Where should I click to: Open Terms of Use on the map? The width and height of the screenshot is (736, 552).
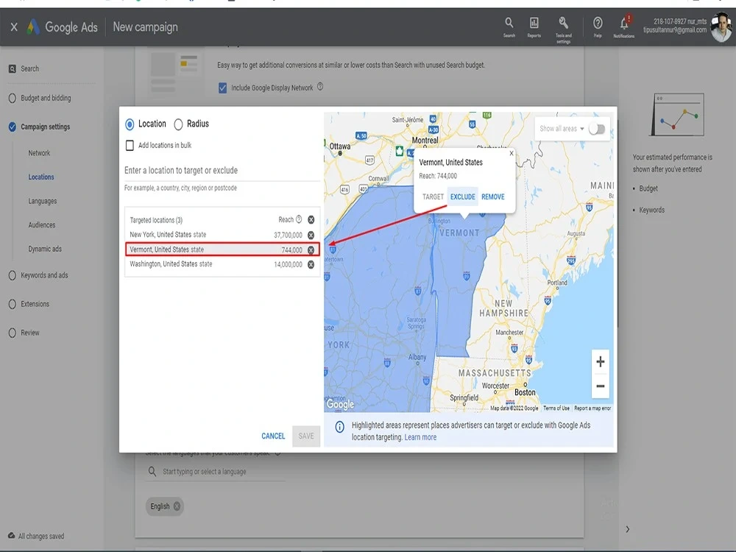(556, 408)
